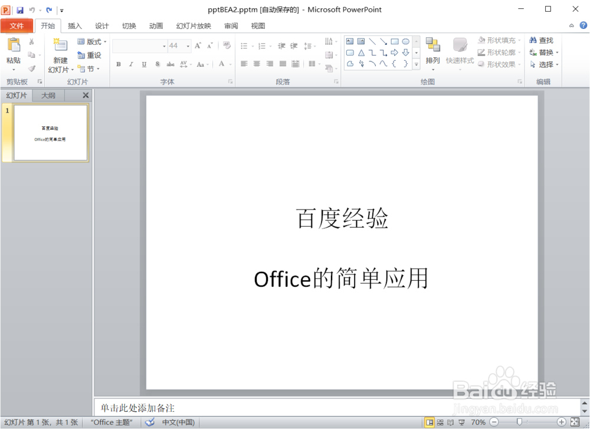Close the slides pane with X
The image size is (590, 429).
(x=86, y=96)
